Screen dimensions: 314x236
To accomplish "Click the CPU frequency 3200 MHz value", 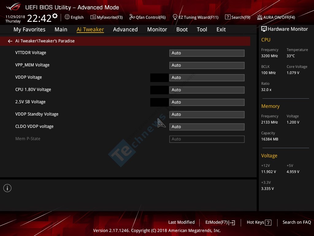I will pos(269,56).
